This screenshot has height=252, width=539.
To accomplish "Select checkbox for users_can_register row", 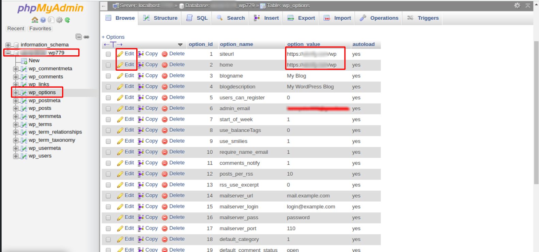I will pos(108,97).
